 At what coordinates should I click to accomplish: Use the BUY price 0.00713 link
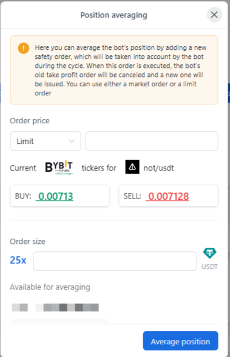[55, 196]
